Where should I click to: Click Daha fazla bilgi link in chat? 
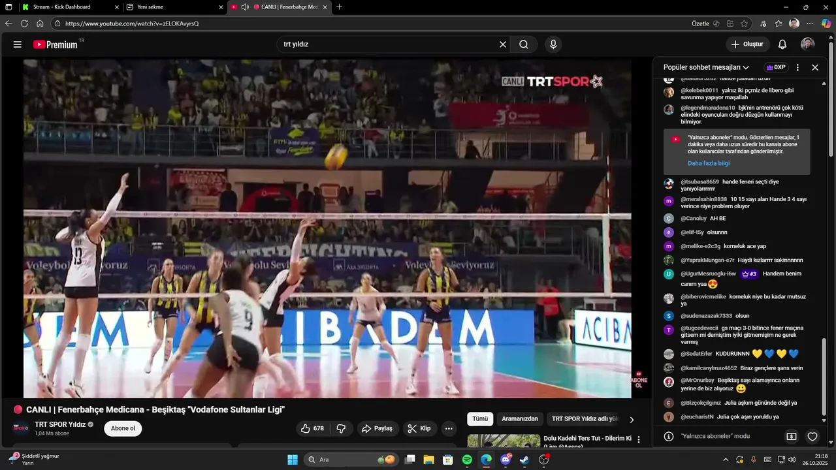[x=709, y=163]
